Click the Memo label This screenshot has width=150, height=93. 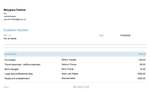tap(6, 87)
